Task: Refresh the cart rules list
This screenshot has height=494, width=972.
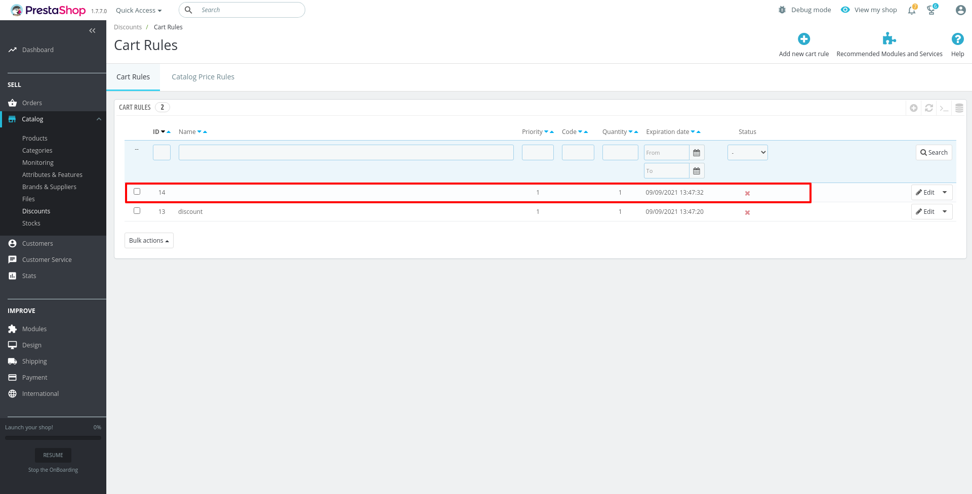Action: [x=928, y=108]
